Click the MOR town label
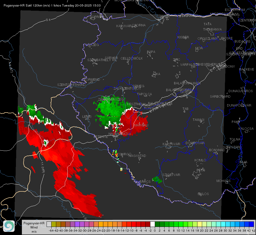The width and height of the screenshot is (256, 235). 199,48
